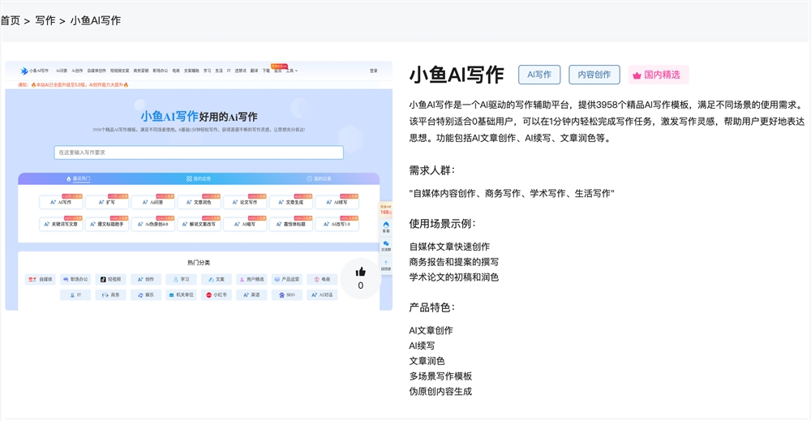The height and width of the screenshot is (421, 811).
Task: Click the 多场景写作模板 feature line
Action: point(440,376)
